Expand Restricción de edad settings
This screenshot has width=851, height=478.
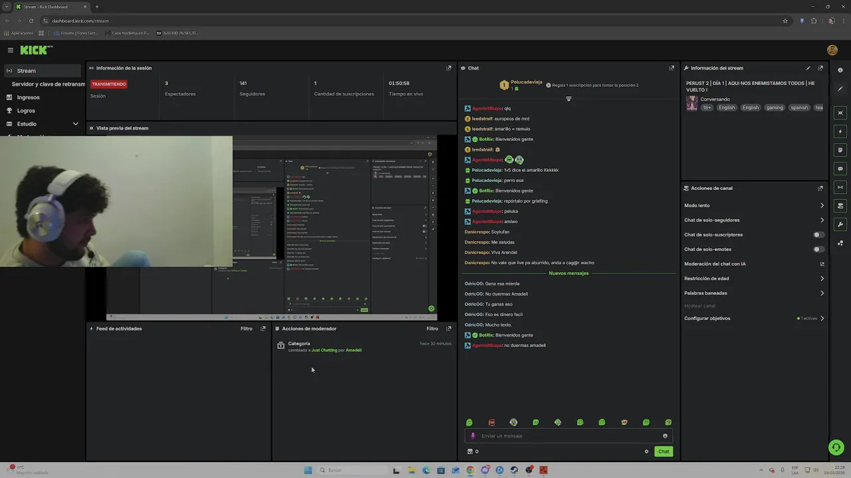tap(822, 278)
